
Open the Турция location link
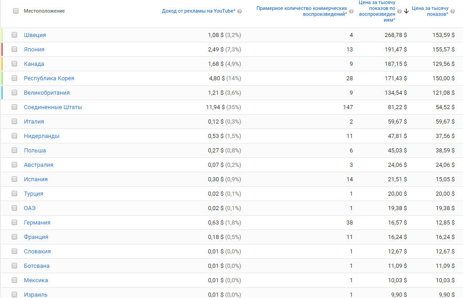33,194
